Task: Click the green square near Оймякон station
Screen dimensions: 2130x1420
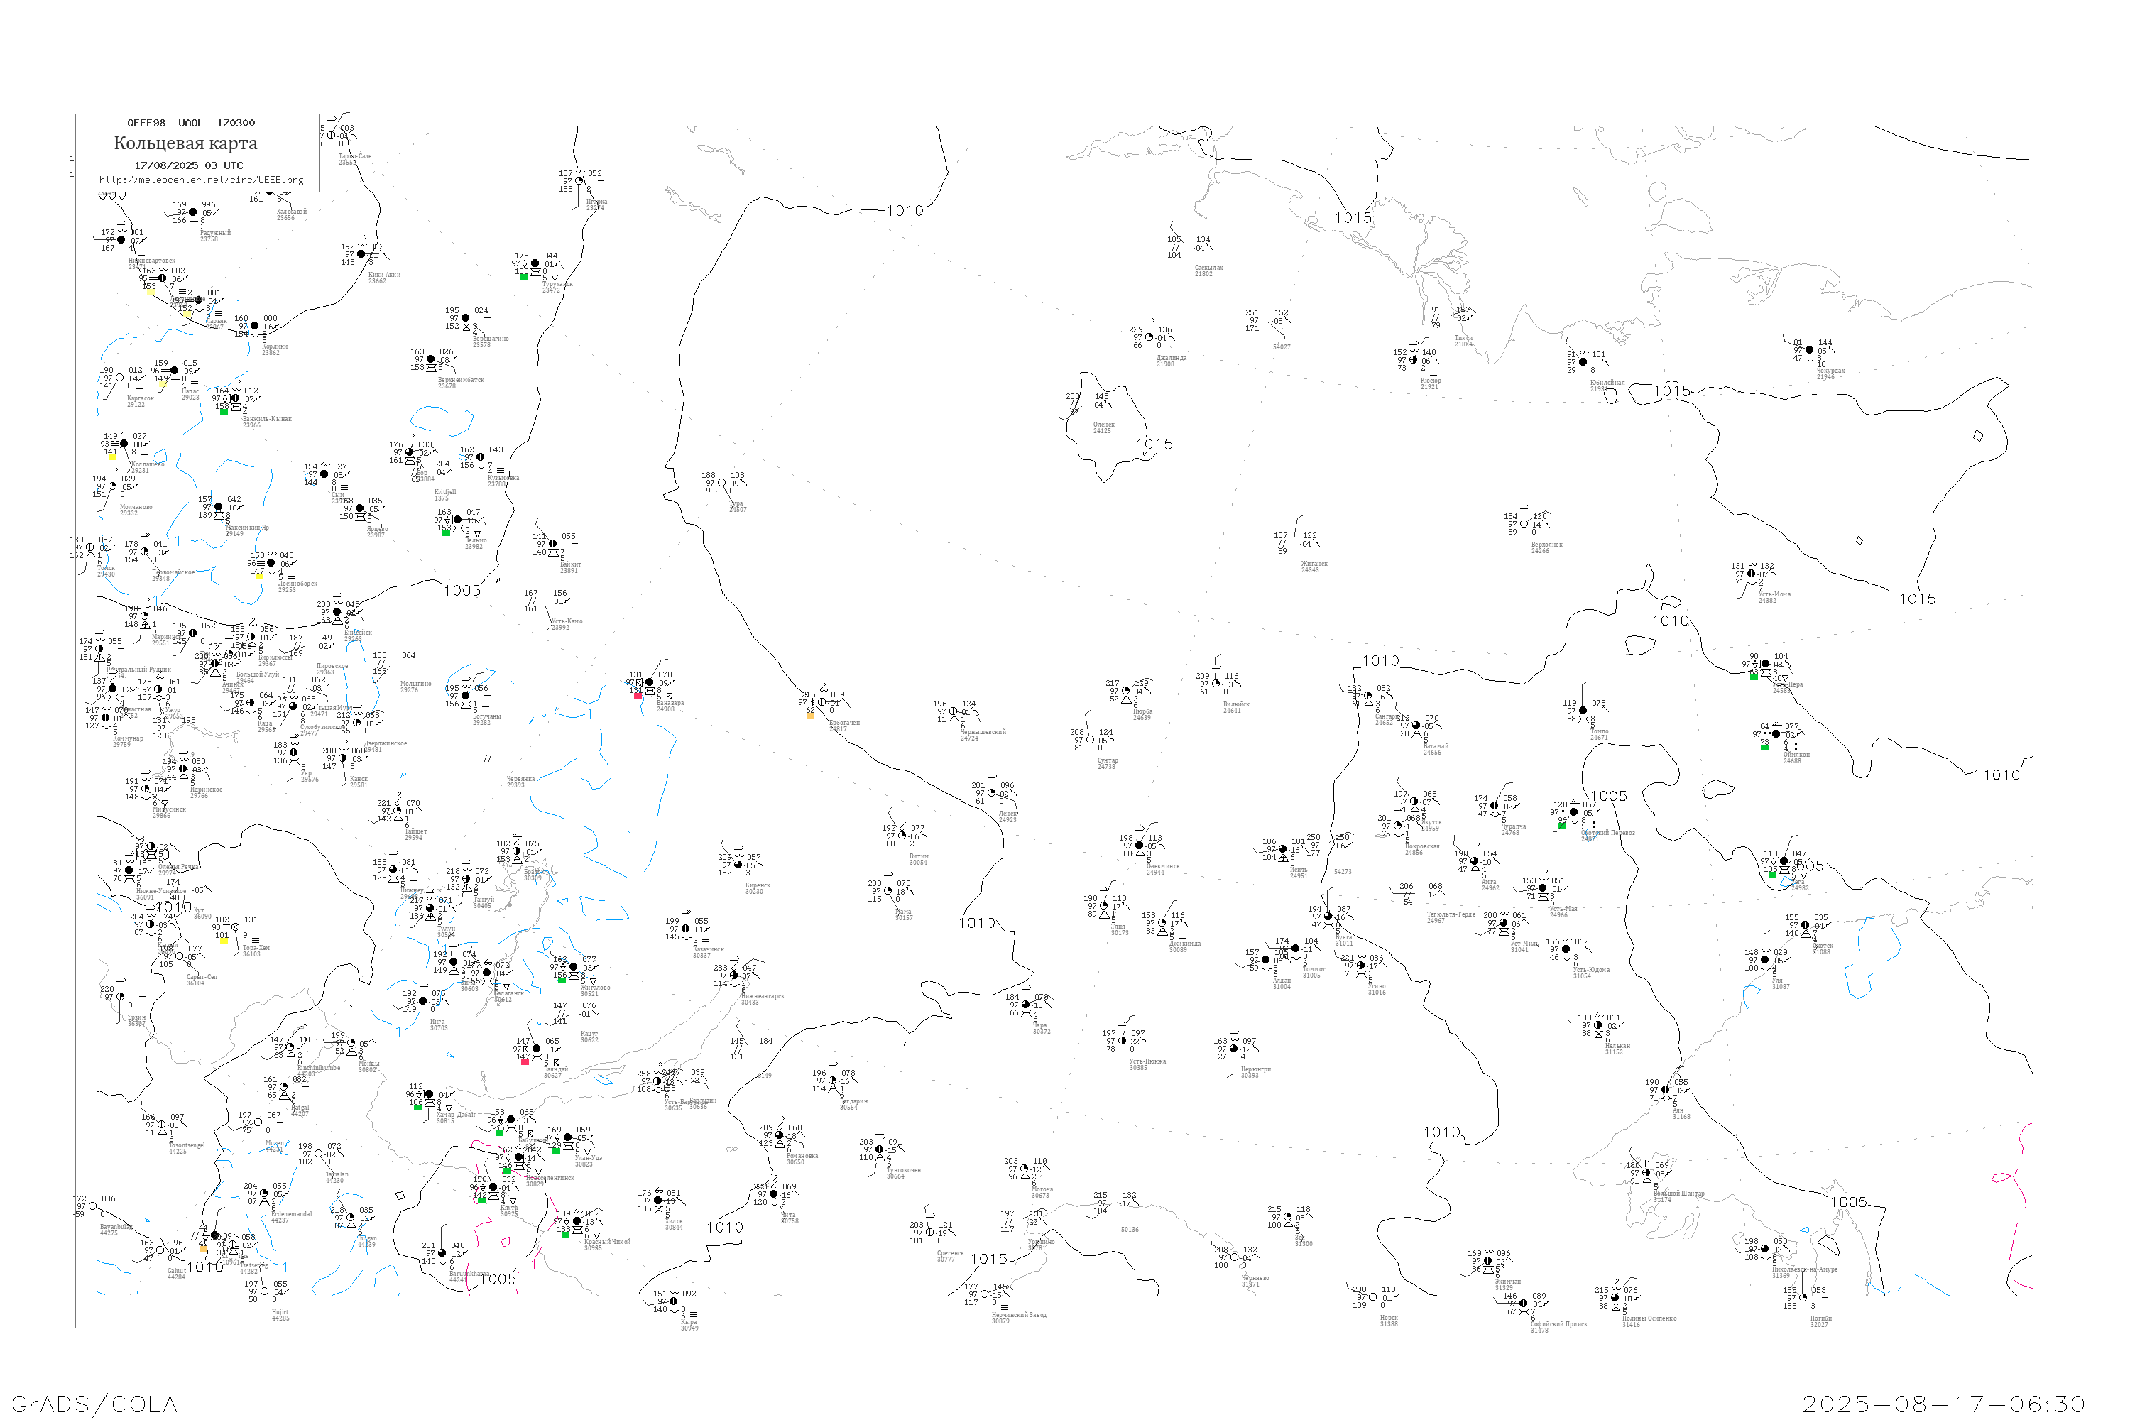Action: coord(1764,747)
